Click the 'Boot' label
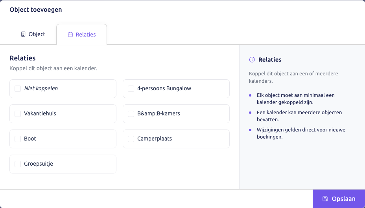The width and height of the screenshot is (365, 208). click(x=30, y=139)
